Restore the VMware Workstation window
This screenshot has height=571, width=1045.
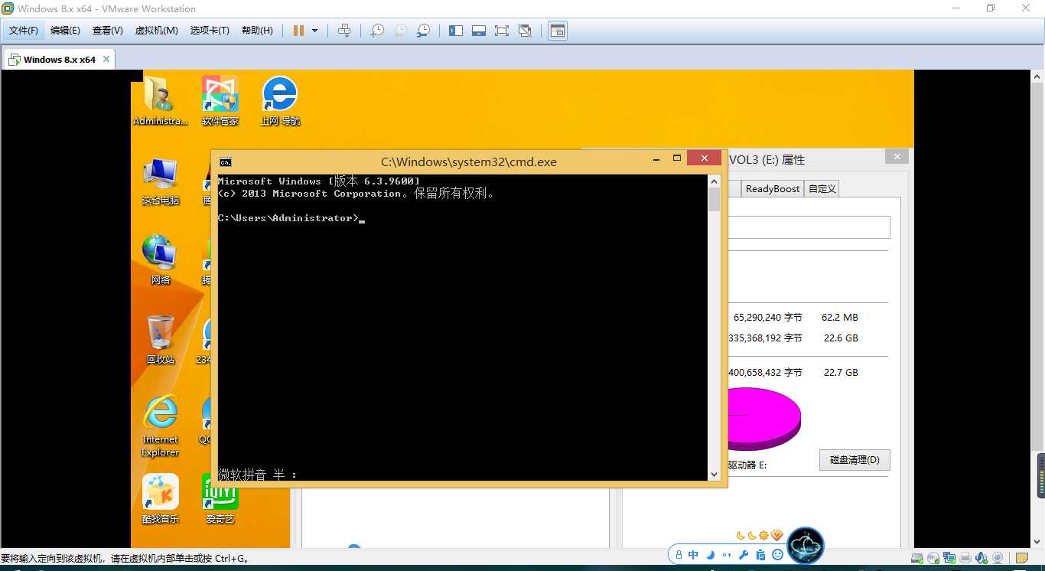(x=991, y=8)
